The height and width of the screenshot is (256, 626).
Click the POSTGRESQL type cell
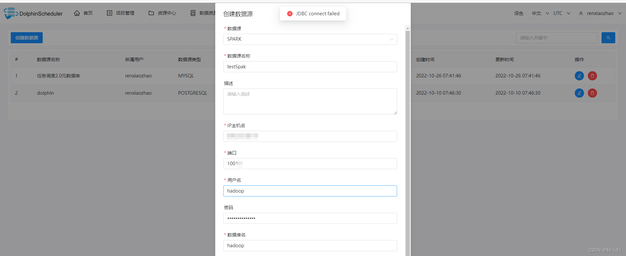click(x=193, y=93)
